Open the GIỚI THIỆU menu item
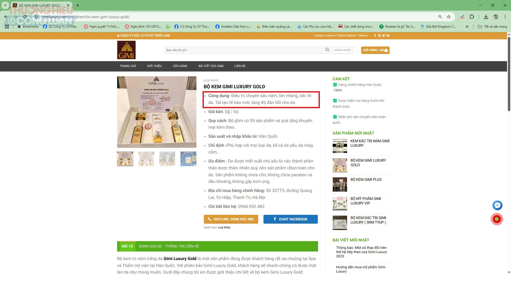This screenshot has width=511, height=289. click(x=154, y=66)
